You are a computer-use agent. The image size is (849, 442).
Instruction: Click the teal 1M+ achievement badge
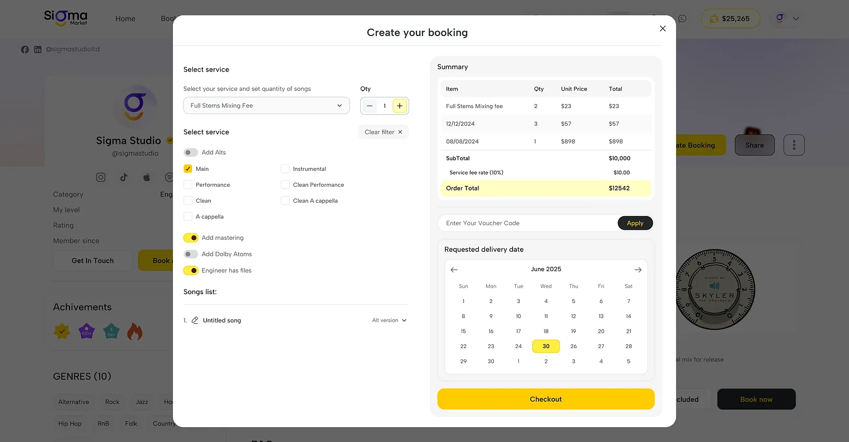click(111, 332)
